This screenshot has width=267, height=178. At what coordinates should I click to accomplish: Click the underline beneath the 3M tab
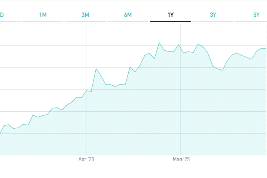(x=85, y=22)
